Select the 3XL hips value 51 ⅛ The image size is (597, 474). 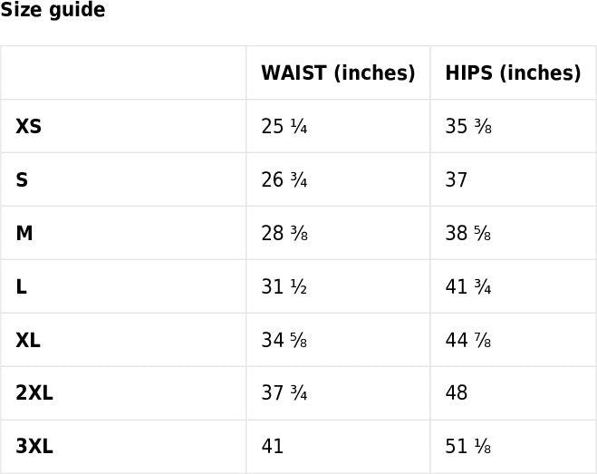click(468, 447)
